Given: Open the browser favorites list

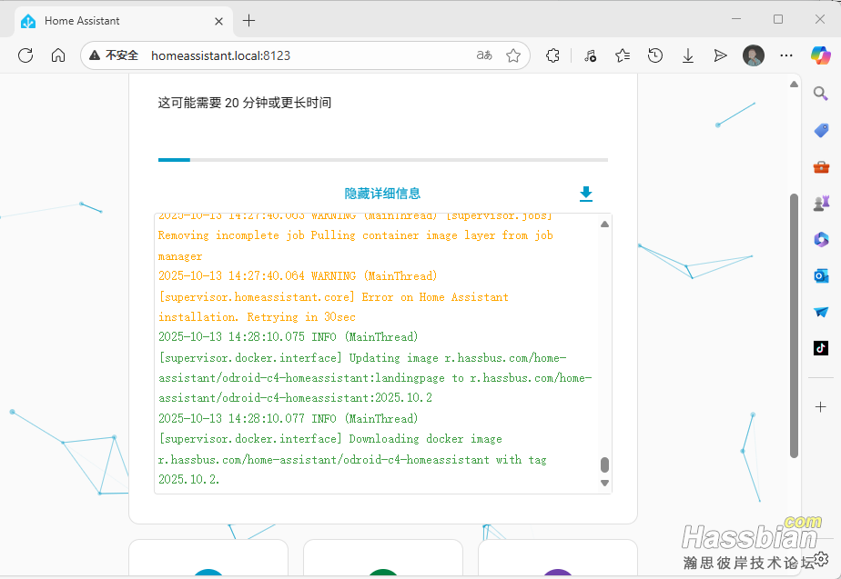Looking at the screenshot, I should pyautogui.click(x=623, y=55).
